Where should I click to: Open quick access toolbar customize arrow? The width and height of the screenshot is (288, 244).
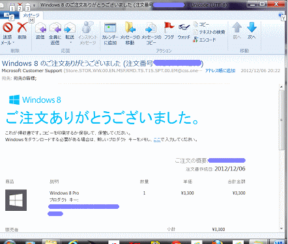pos(35,5)
